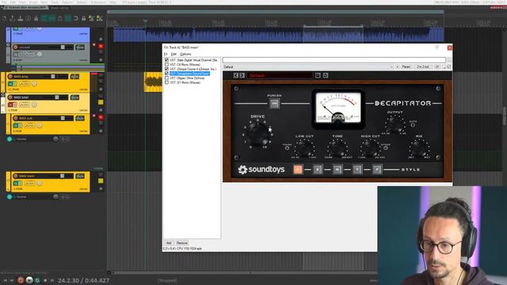The image size is (507, 285).
Task: Enable the C4 Mono plugin checkbox
Action: [x=166, y=64]
